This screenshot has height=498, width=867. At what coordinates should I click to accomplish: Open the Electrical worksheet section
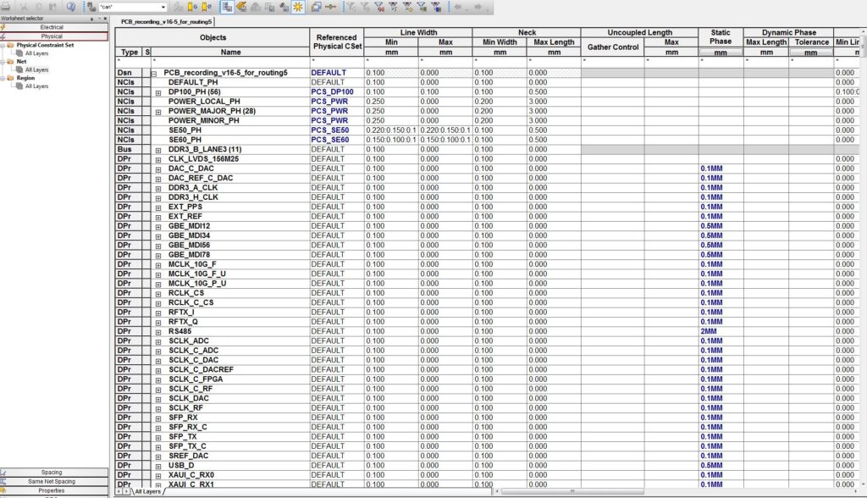[x=52, y=27]
